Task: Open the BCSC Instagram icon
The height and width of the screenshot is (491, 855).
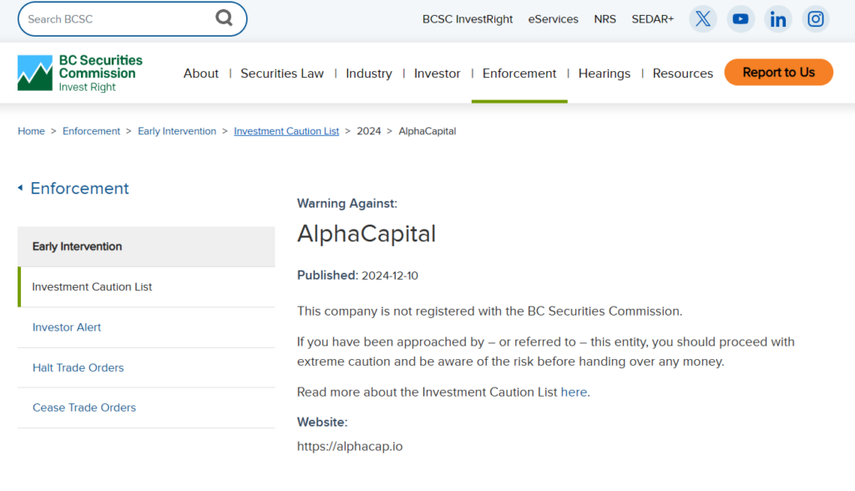Action: [816, 19]
